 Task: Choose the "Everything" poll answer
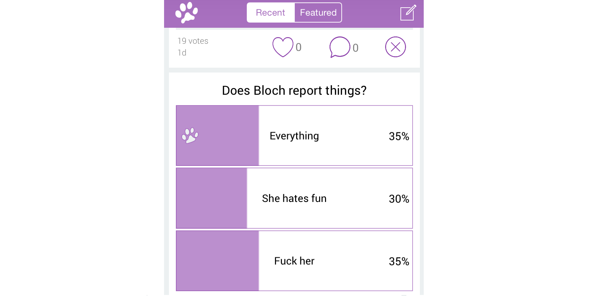coord(294,136)
